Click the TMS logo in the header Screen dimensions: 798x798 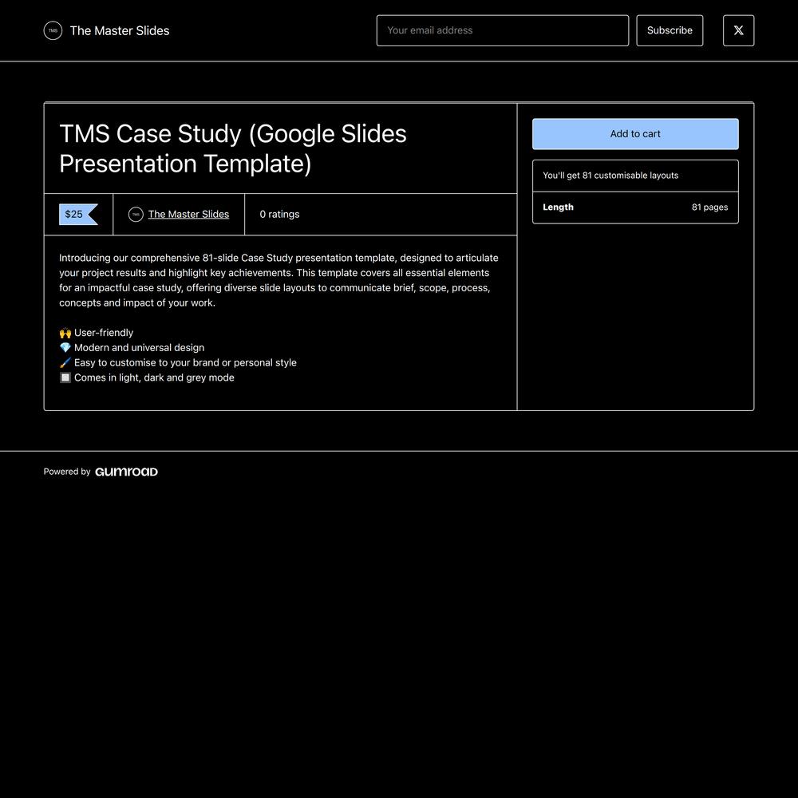(x=53, y=30)
